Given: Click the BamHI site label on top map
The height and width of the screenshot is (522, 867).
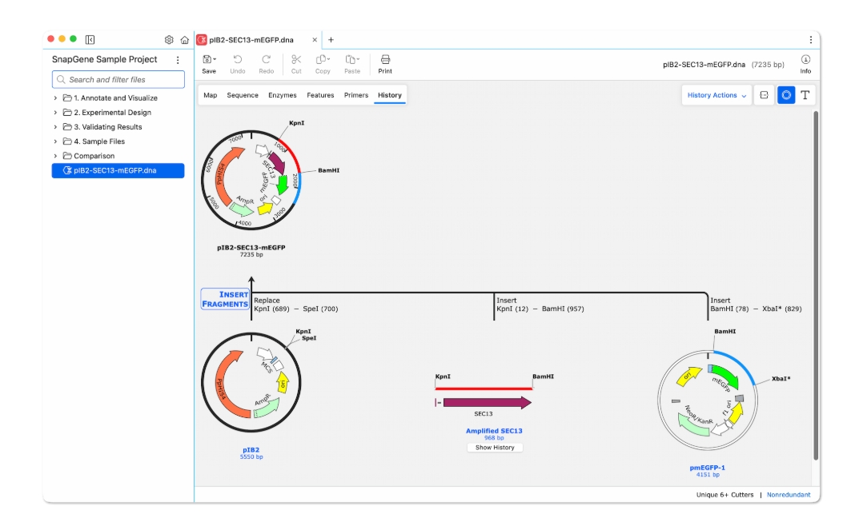Looking at the screenshot, I should pos(328,170).
